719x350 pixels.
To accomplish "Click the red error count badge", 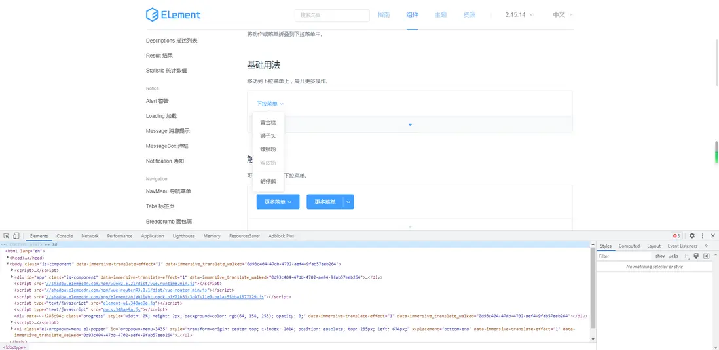I will tap(676, 236).
